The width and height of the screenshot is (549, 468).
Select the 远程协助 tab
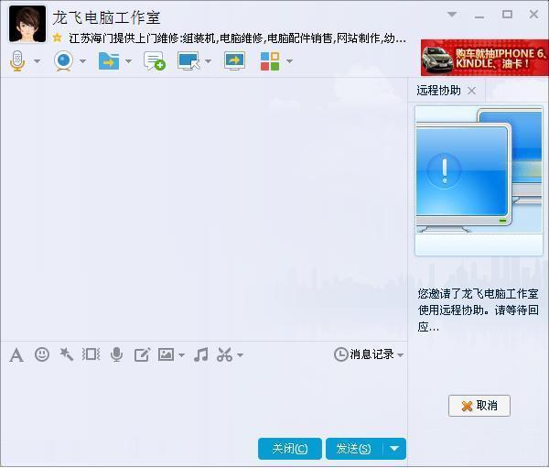point(438,91)
